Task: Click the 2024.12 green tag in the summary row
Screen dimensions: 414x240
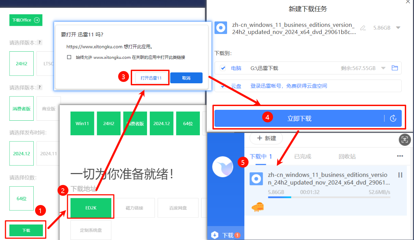Action: [x=161, y=123]
